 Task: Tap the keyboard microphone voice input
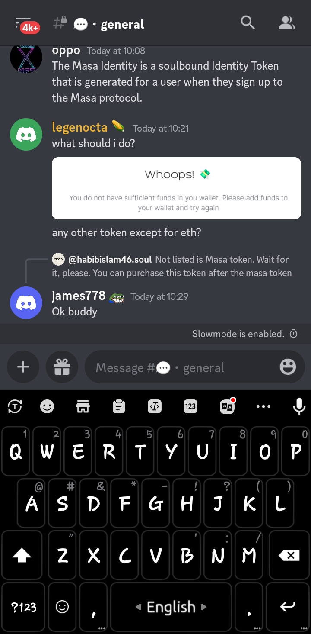coord(299,406)
